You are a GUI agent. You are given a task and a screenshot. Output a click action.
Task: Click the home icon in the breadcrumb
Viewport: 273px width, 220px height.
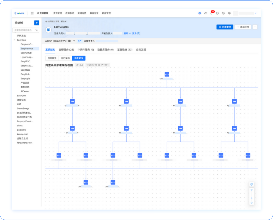(x=46, y=21)
